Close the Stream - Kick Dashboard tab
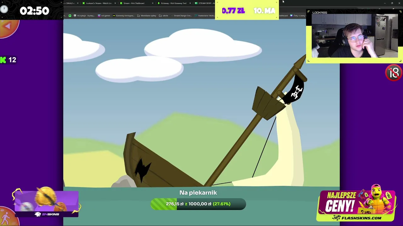This screenshot has height=226, width=403. (153, 3)
